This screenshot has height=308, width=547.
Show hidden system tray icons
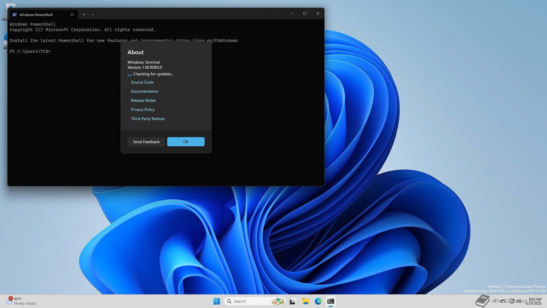pos(494,301)
